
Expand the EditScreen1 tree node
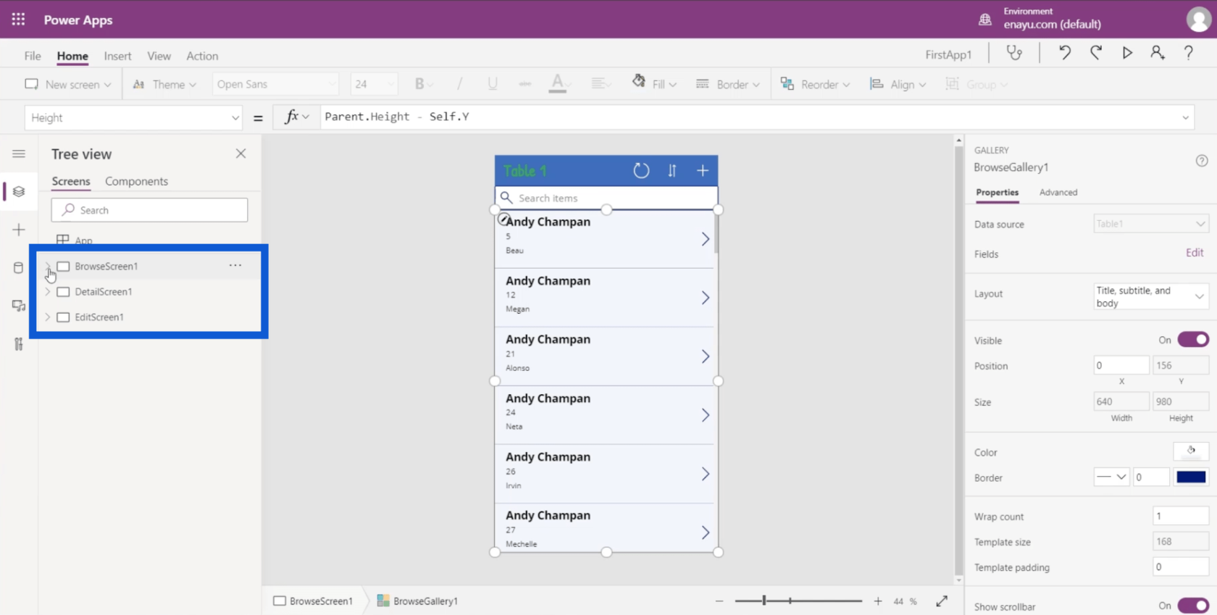(x=48, y=317)
